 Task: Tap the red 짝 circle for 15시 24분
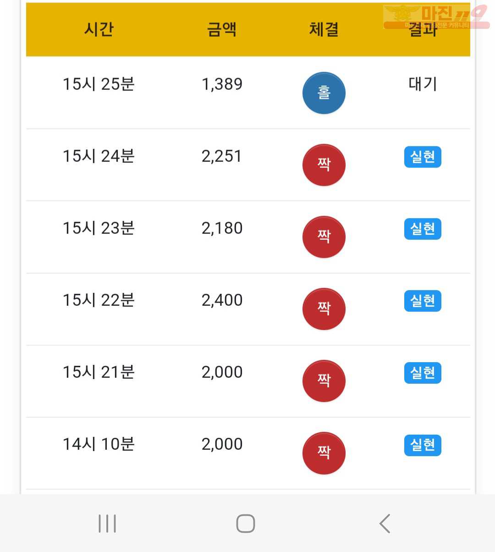[x=324, y=165]
